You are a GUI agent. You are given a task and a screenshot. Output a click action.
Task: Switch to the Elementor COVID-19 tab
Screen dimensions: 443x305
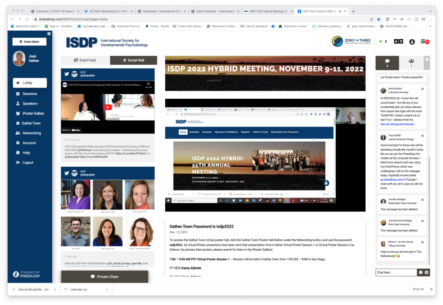coord(55,11)
